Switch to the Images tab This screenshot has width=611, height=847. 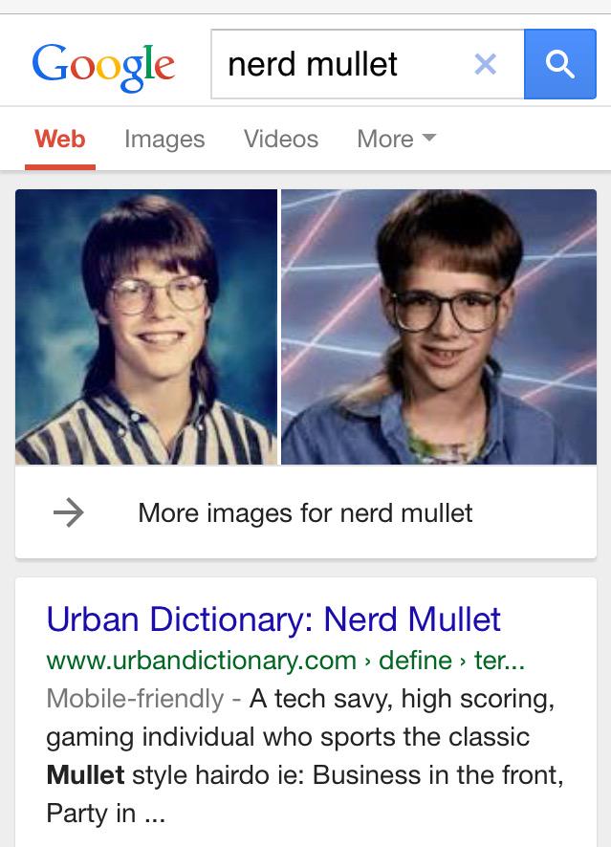[x=164, y=139]
